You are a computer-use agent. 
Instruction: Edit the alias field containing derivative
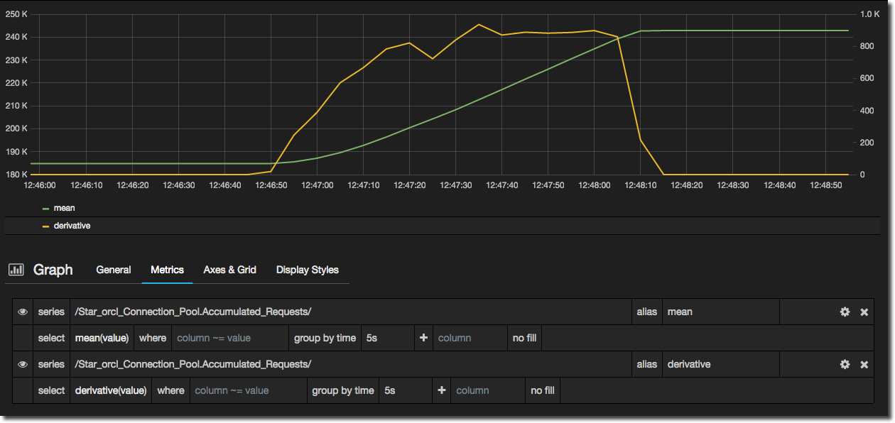pos(720,364)
